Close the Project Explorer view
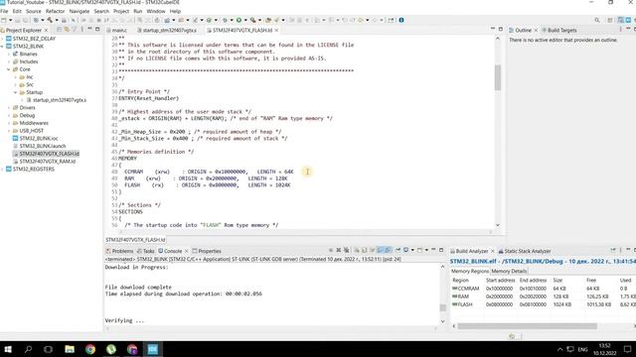The image size is (636, 357). click(x=46, y=30)
